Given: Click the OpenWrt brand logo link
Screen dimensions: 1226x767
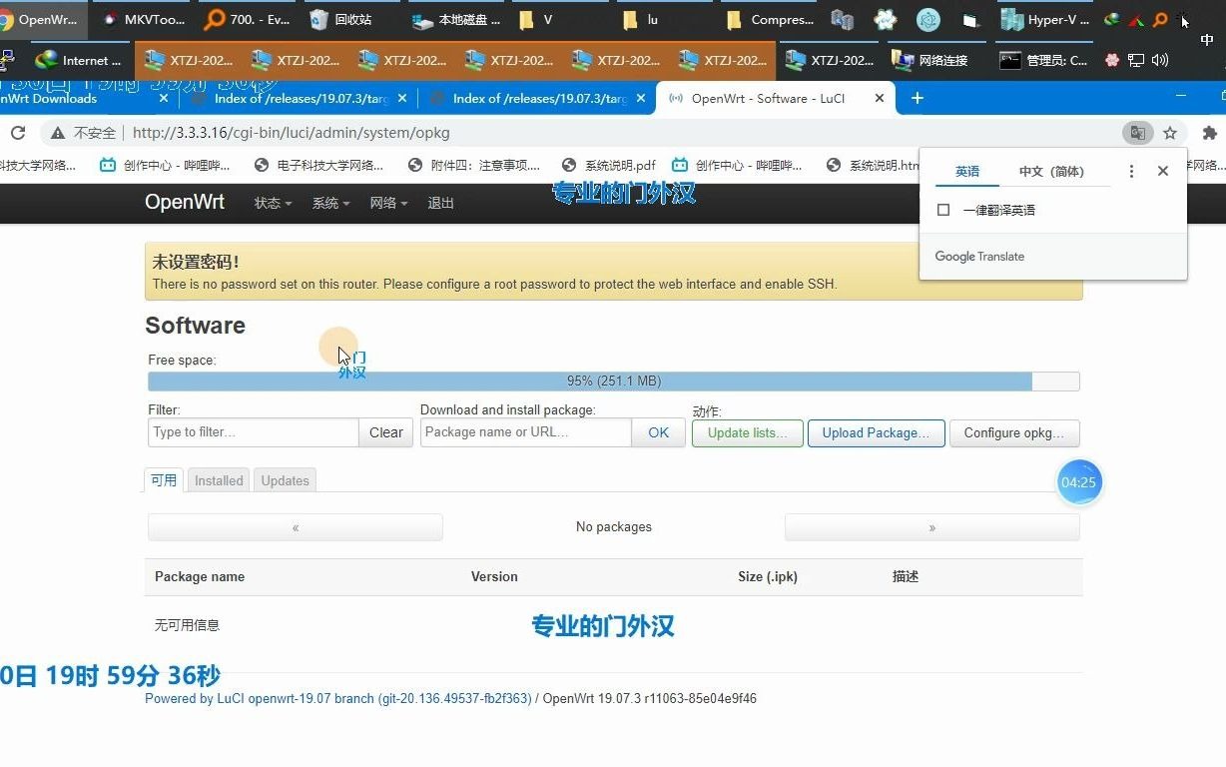Looking at the screenshot, I should pos(185,202).
